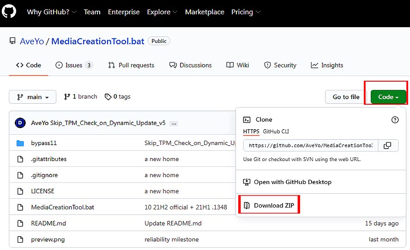The width and height of the screenshot is (410, 250).
Task: Open the LICENSE file link
Action: pos(42,191)
